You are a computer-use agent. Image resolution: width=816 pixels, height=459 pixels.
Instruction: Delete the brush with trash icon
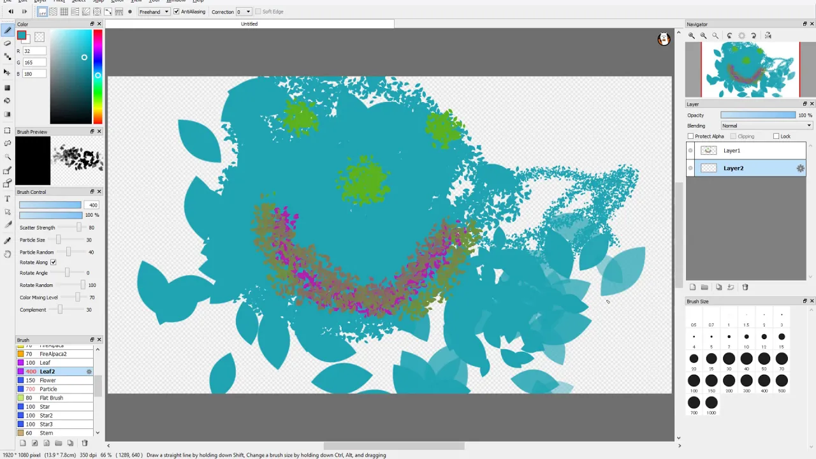click(x=84, y=443)
